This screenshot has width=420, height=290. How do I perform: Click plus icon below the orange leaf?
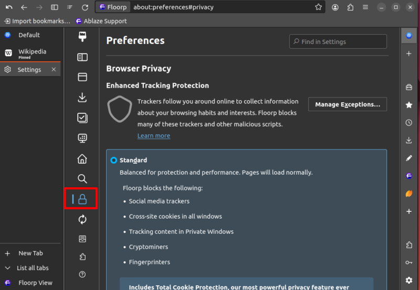point(409,212)
